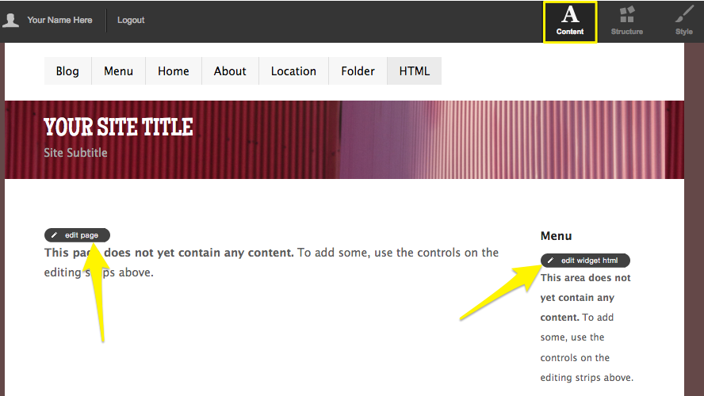Viewport: 704px width, 396px height.
Task: Click the striped pink header banner image
Action: pyautogui.click(x=507, y=139)
